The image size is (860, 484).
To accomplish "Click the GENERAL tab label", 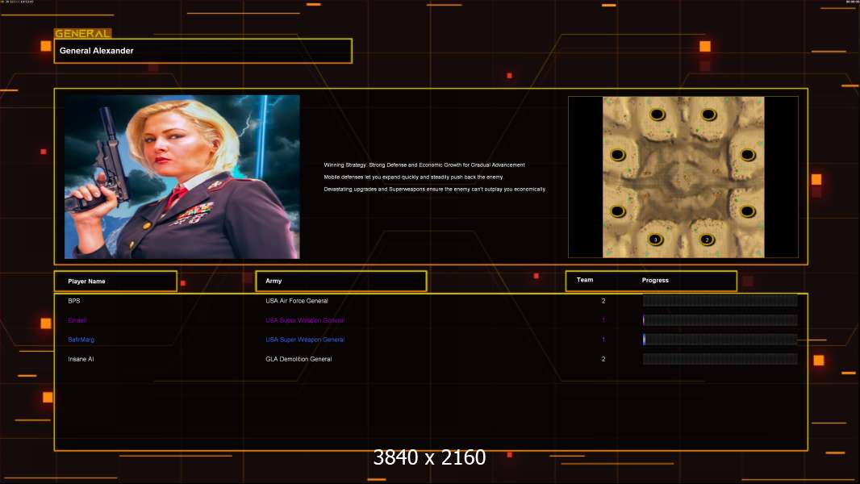I will (x=83, y=33).
